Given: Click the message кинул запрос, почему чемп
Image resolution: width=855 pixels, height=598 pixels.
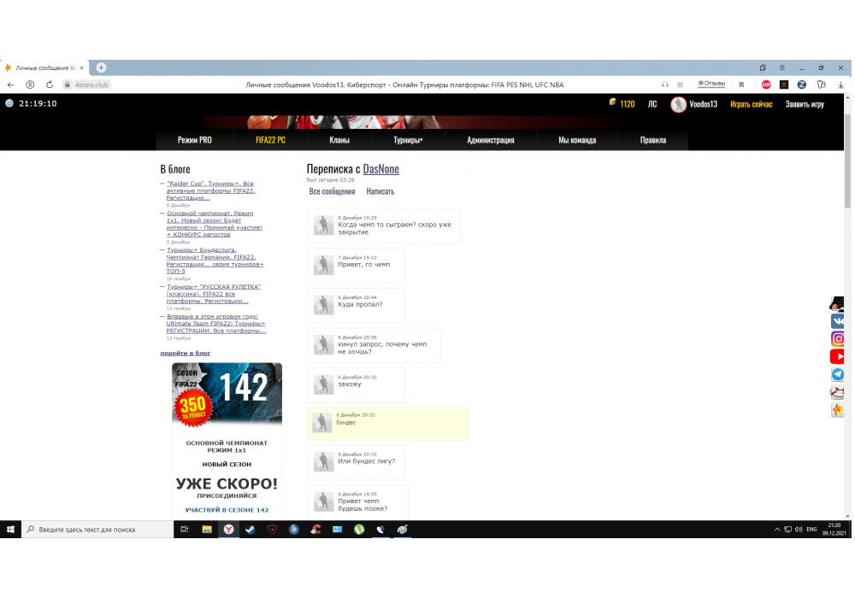Looking at the screenshot, I should click(x=374, y=345).
